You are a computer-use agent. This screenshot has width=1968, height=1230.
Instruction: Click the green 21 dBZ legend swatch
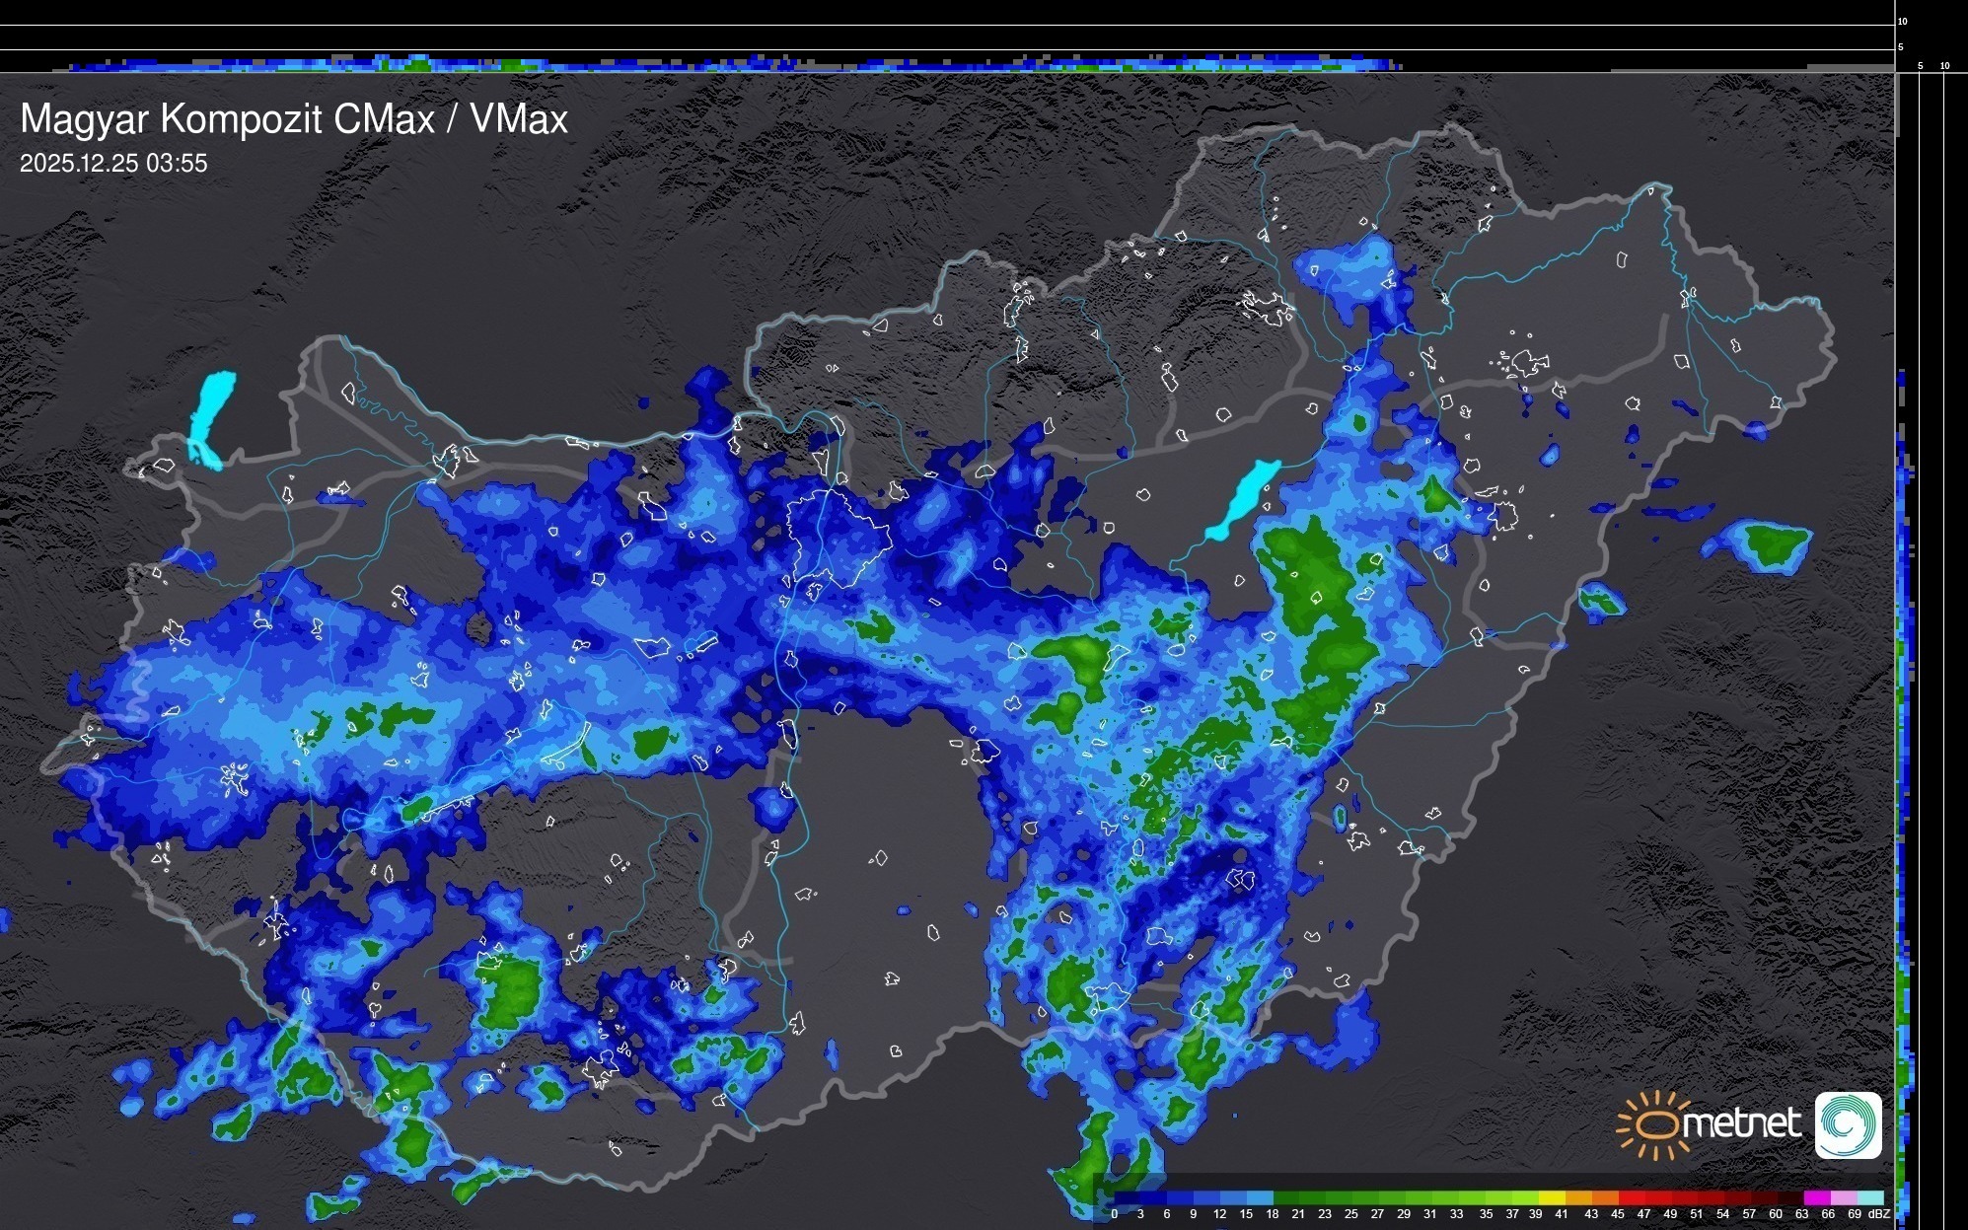1314,1197
